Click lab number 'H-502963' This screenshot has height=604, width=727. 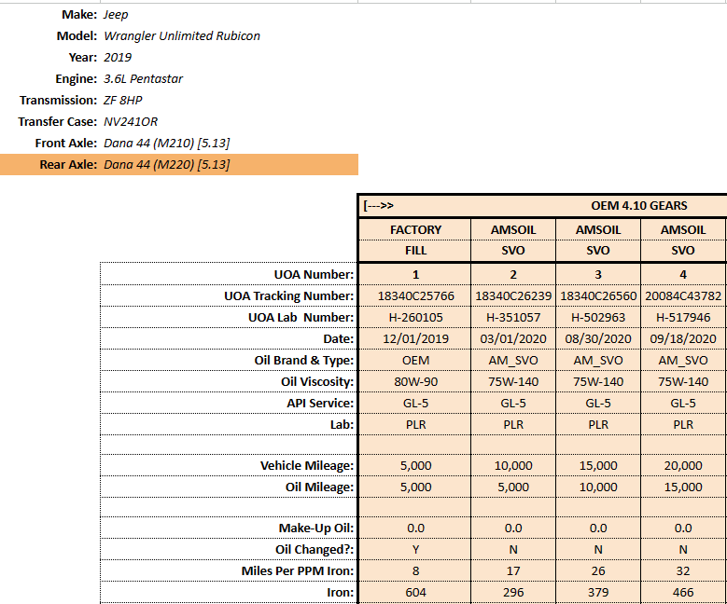(x=598, y=317)
